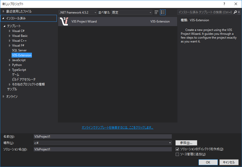Select ゲーム template category
Image resolution: width=242 pixels, height=167 pixels.
(x=16, y=75)
